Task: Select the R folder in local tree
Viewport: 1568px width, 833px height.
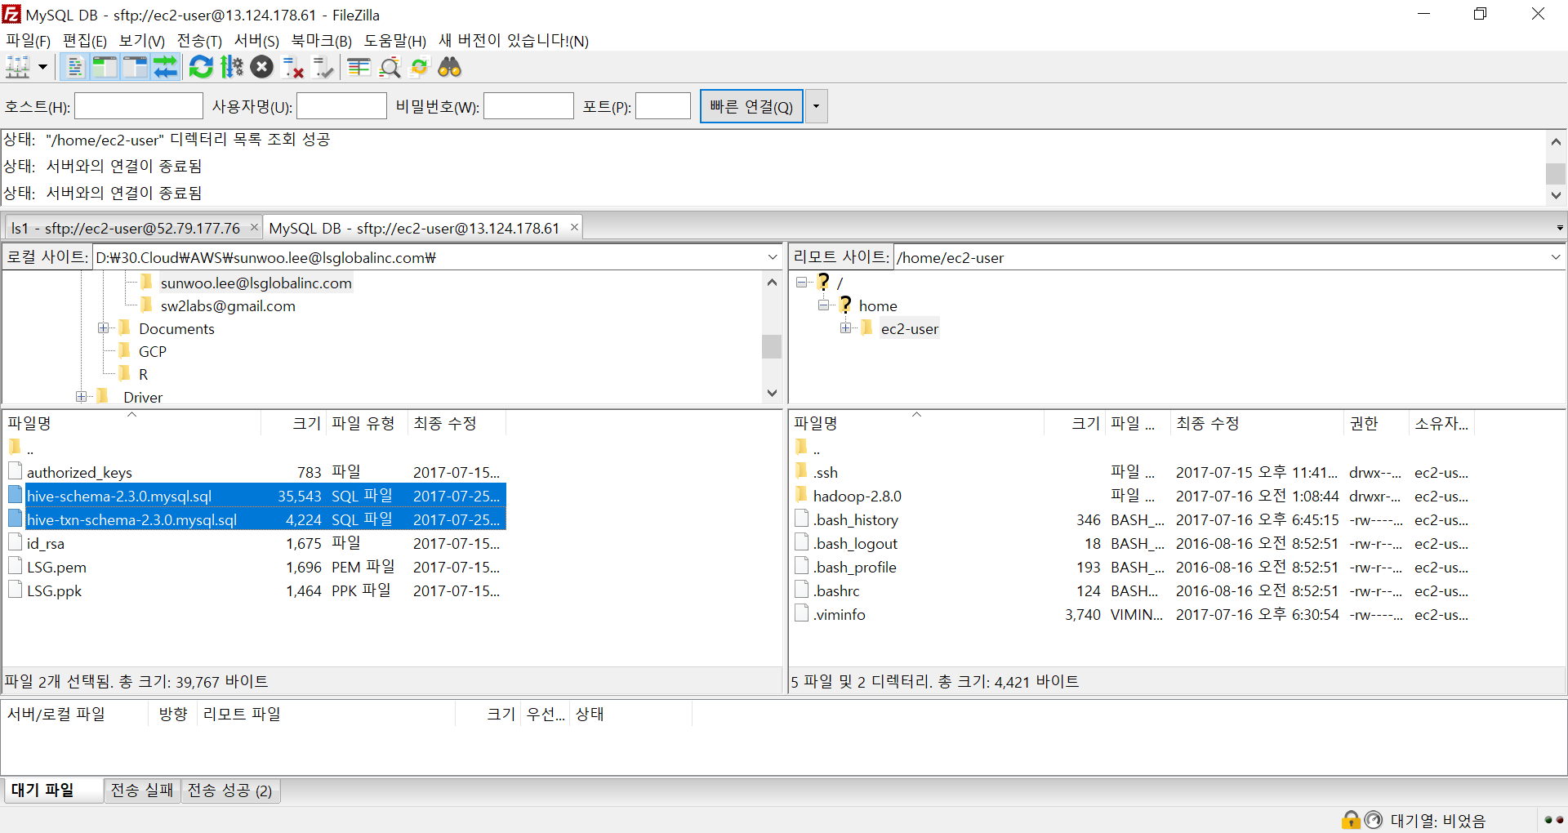Action: click(144, 375)
